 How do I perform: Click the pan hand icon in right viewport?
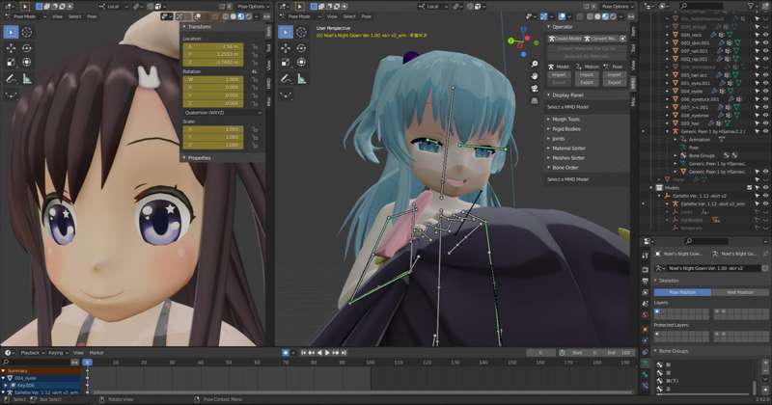click(x=535, y=76)
